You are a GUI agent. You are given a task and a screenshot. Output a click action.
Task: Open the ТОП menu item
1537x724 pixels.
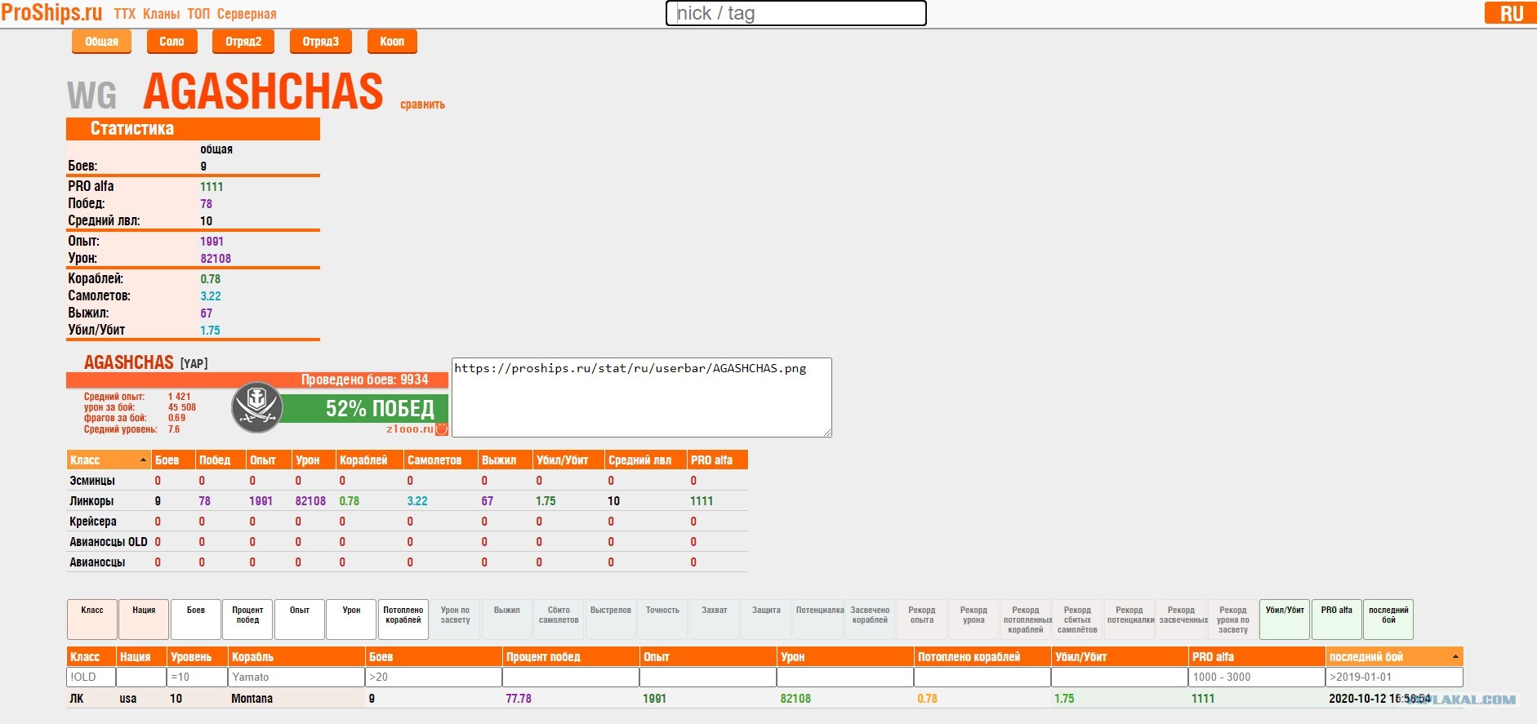click(198, 14)
